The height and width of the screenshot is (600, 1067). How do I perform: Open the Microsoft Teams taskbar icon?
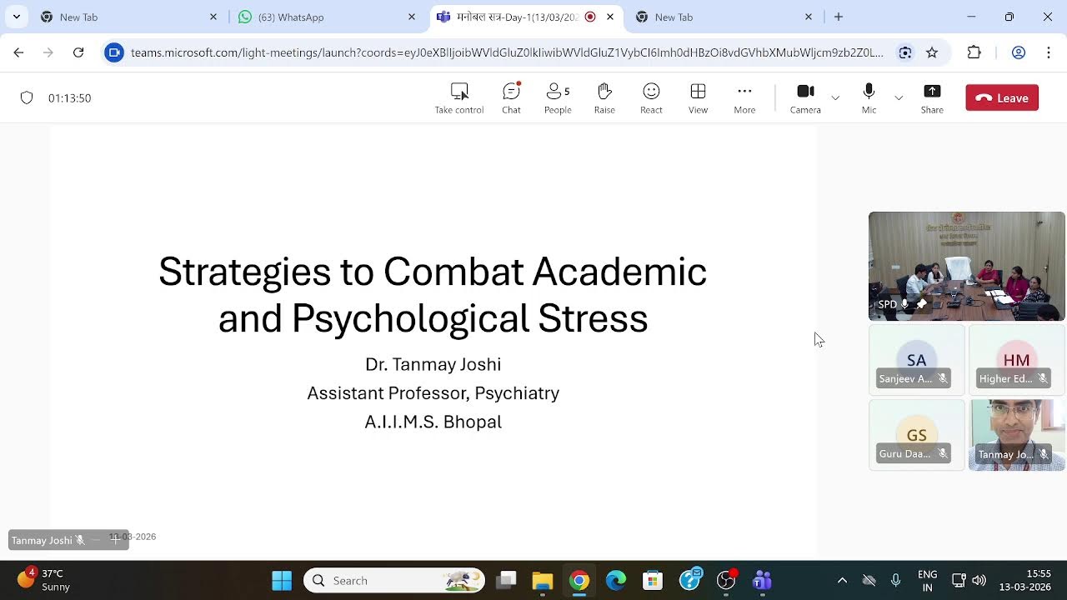point(762,581)
